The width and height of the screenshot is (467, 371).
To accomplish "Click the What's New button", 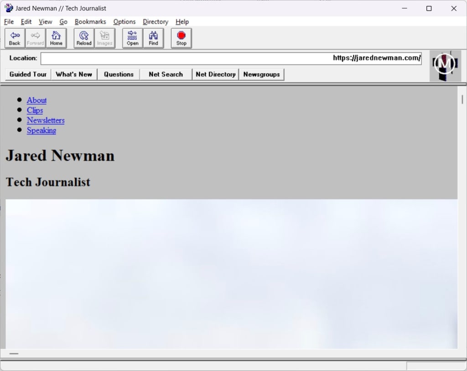I will (x=74, y=74).
